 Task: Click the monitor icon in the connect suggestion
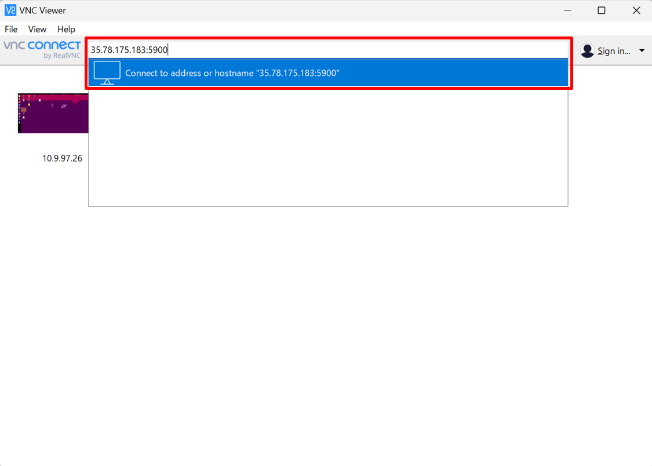coord(107,73)
